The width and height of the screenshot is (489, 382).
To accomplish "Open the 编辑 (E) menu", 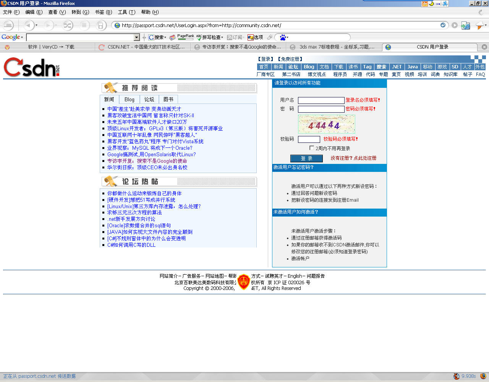I will (34, 12).
